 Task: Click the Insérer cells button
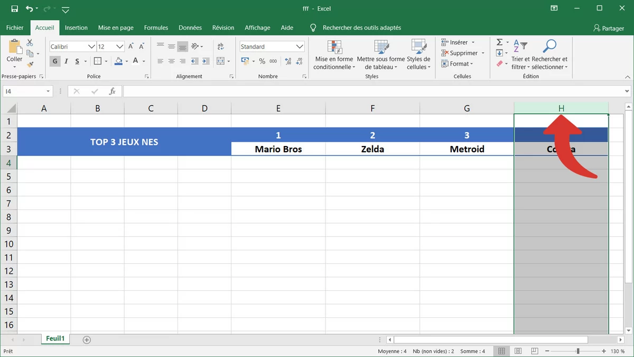[458, 42]
